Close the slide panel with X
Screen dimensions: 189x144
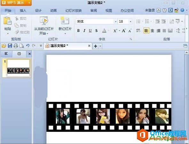(29, 54)
